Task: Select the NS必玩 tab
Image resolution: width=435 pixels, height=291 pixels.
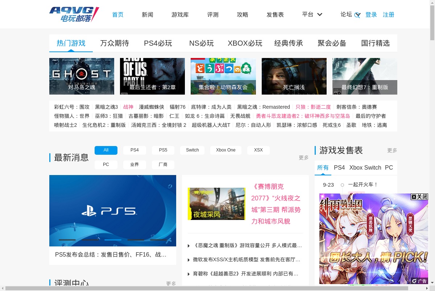Action: point(202,43)
